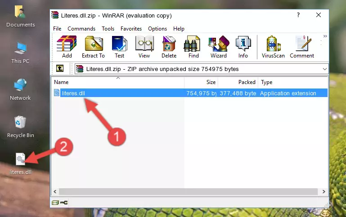Click the Extract To toolbar icon
The width and height of the screenshot is (346, 217).
point(93,47)
